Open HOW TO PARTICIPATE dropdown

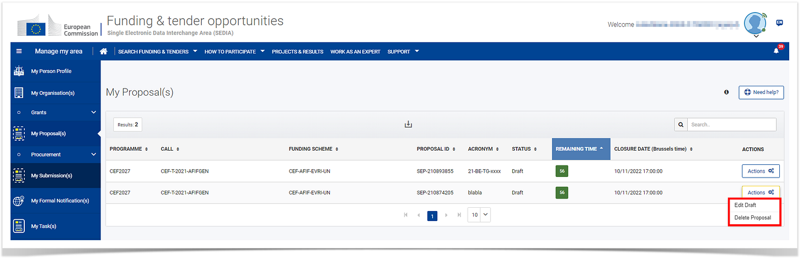tap(234, 52)
